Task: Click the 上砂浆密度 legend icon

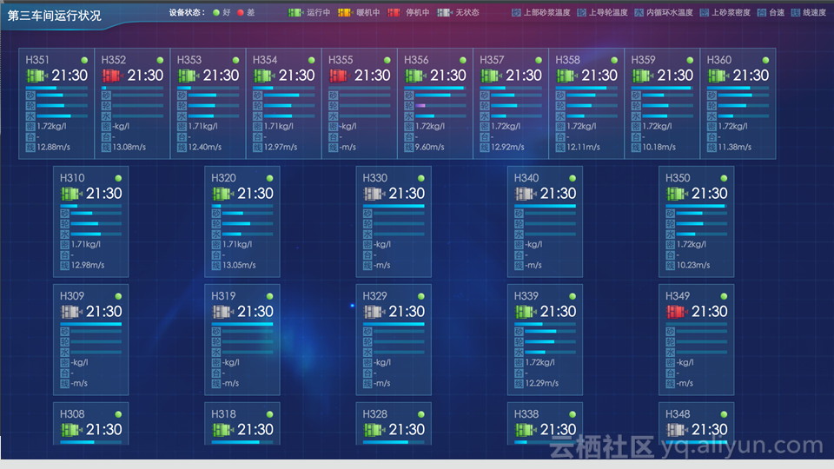Action: pos(705,12)
